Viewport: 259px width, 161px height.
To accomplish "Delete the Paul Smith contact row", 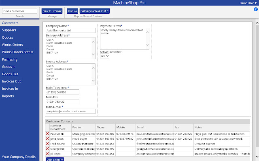I will 47,134.
